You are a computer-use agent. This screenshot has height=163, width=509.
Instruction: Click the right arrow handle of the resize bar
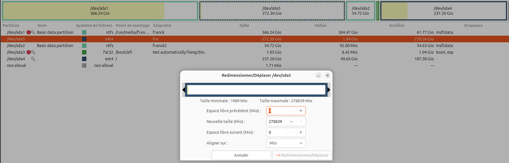(x=329, y=90)
